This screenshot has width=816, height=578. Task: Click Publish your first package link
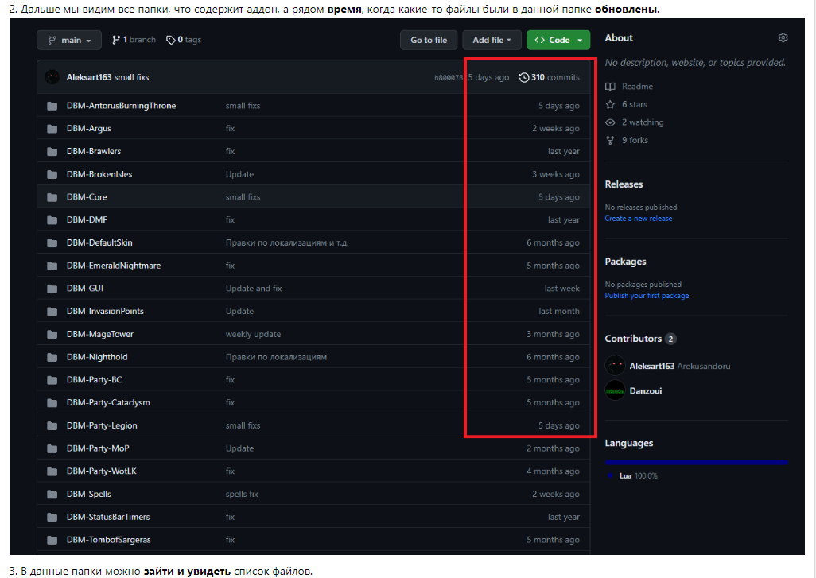click(x=647, y=296)
